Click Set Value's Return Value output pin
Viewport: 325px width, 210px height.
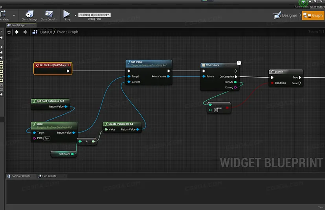click(x=168, y=76)
